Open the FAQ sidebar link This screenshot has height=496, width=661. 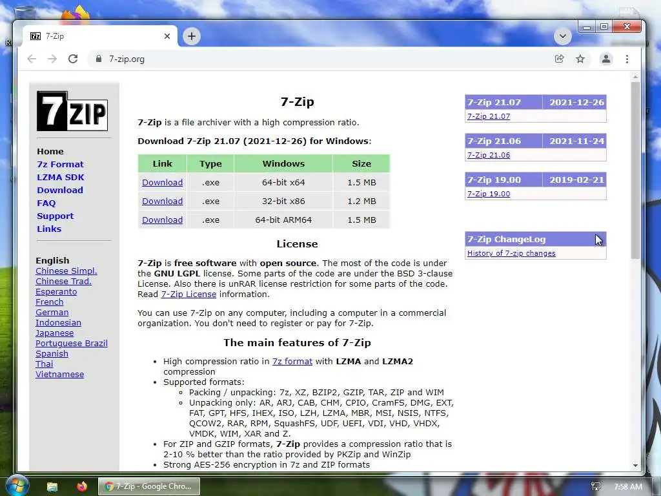tap(46, 203)
